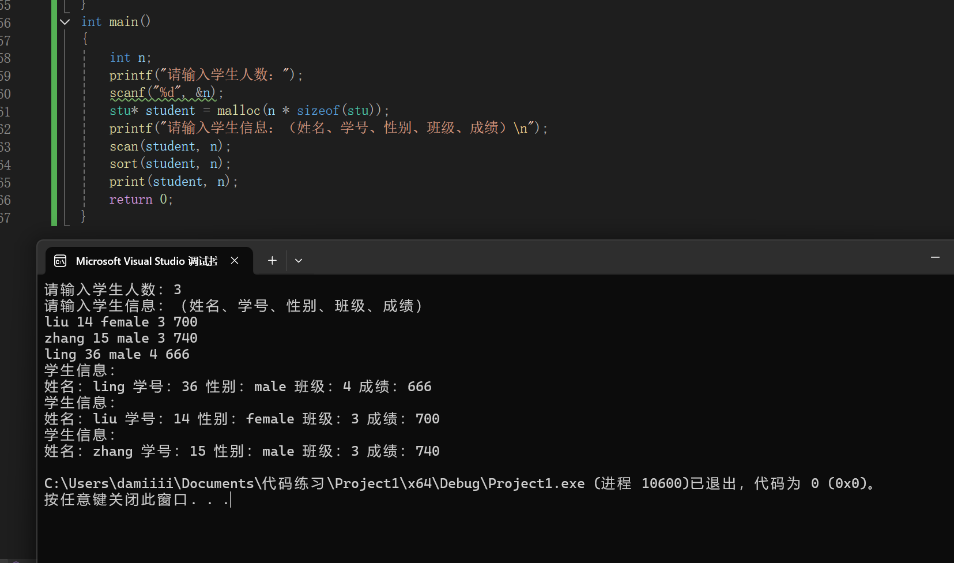
Task: Click console input line 'liu 14 female 3 700'
Action: point(121,322)
